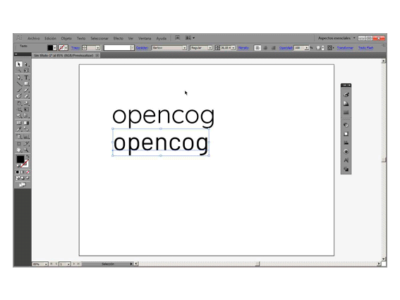Open stroke color dropdown in control bar
This screenshot has height=300, width=400.
[66, 48]
